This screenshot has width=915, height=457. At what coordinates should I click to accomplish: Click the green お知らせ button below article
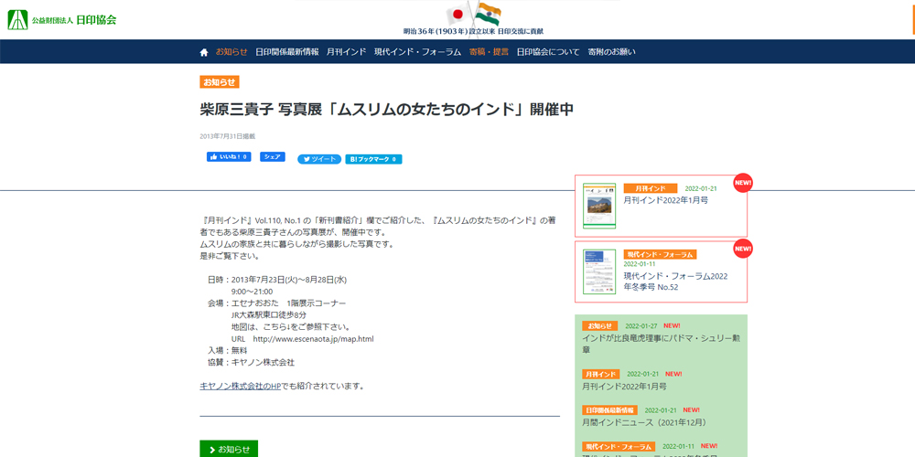point(229,449)
